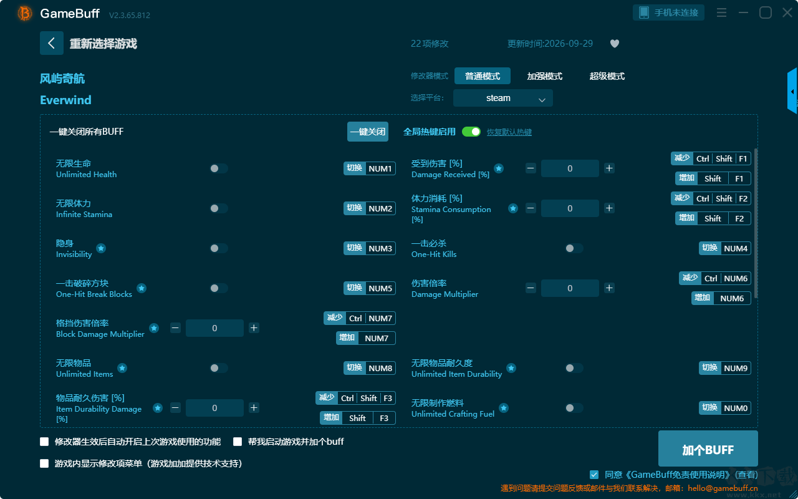Select 普通模式 mode tab

[483, 76]
